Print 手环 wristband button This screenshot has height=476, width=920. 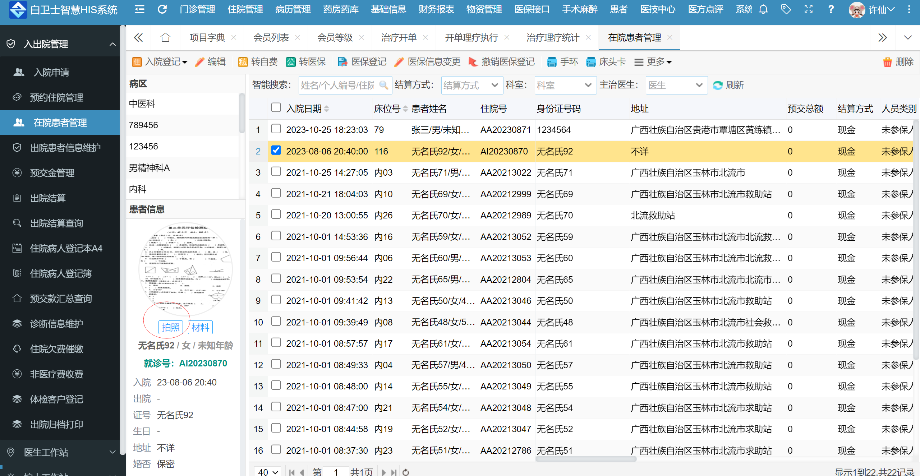coord(562,62)
